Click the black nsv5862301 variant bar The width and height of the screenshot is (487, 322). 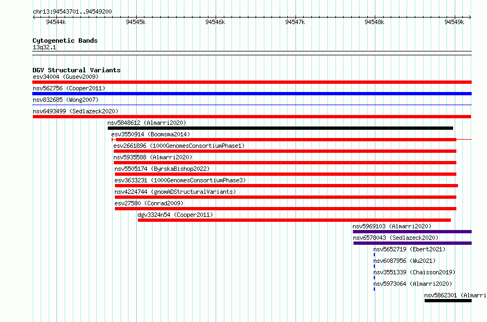[x=448, y=301]
